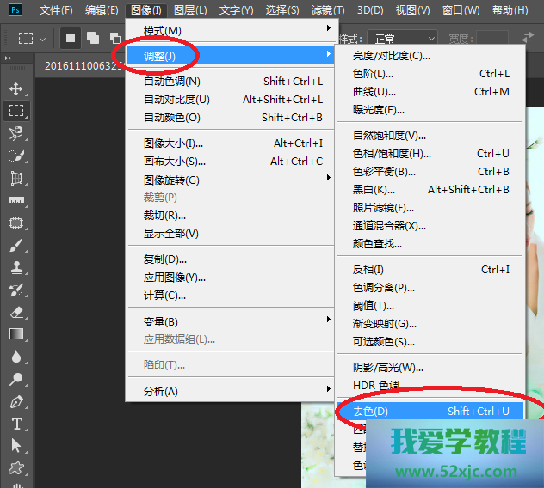The image size is (544, 488).
Task: Open the 滤镜(T) menu in menu bar
Action: click(x=327, y=10)
